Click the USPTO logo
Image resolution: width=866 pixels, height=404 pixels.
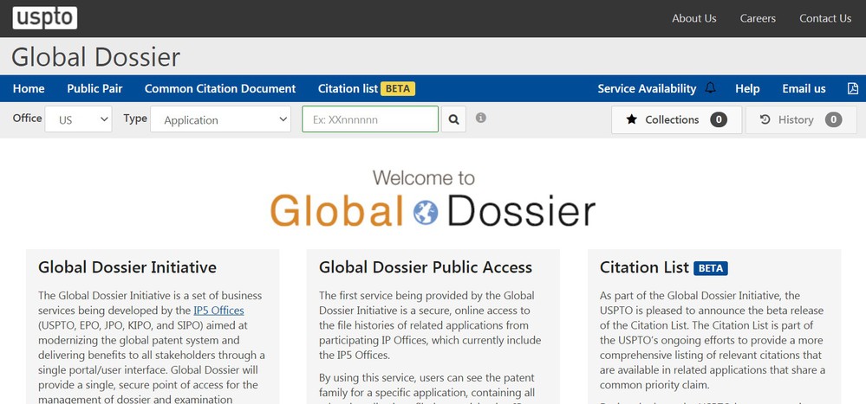tap(45, 18)
